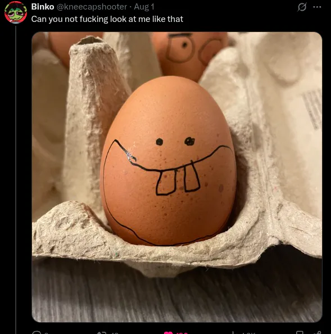Image resolution: width=331 pixels, height=334 pixels.
Task: Open the attached egg photo
Action: pos(177,177)
